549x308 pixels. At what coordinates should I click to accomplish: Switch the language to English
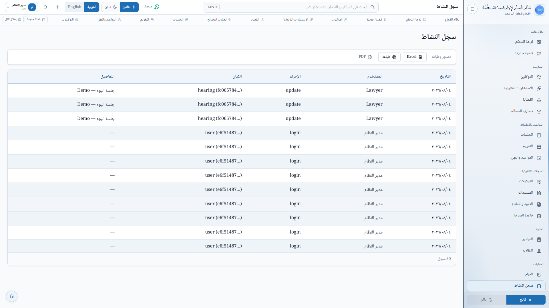[x=75, y=7]
